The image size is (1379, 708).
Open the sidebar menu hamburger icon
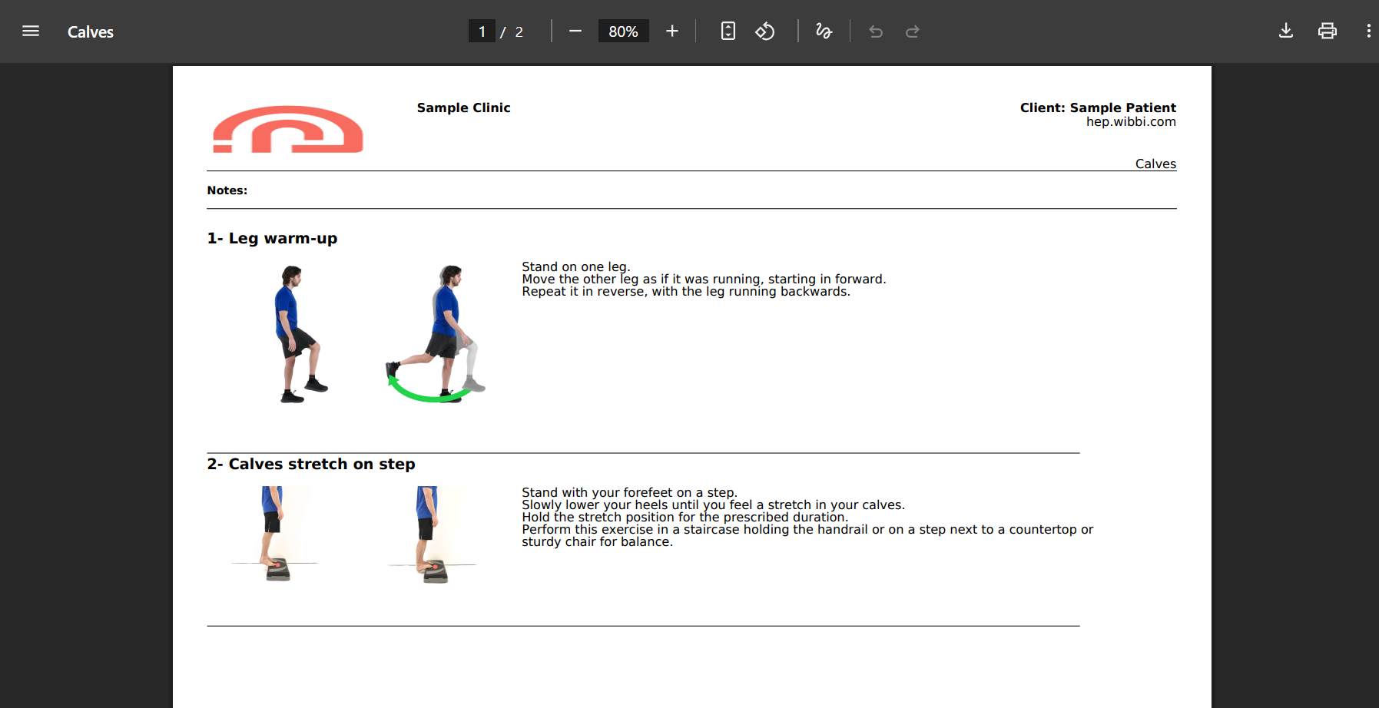coord(31,31)
